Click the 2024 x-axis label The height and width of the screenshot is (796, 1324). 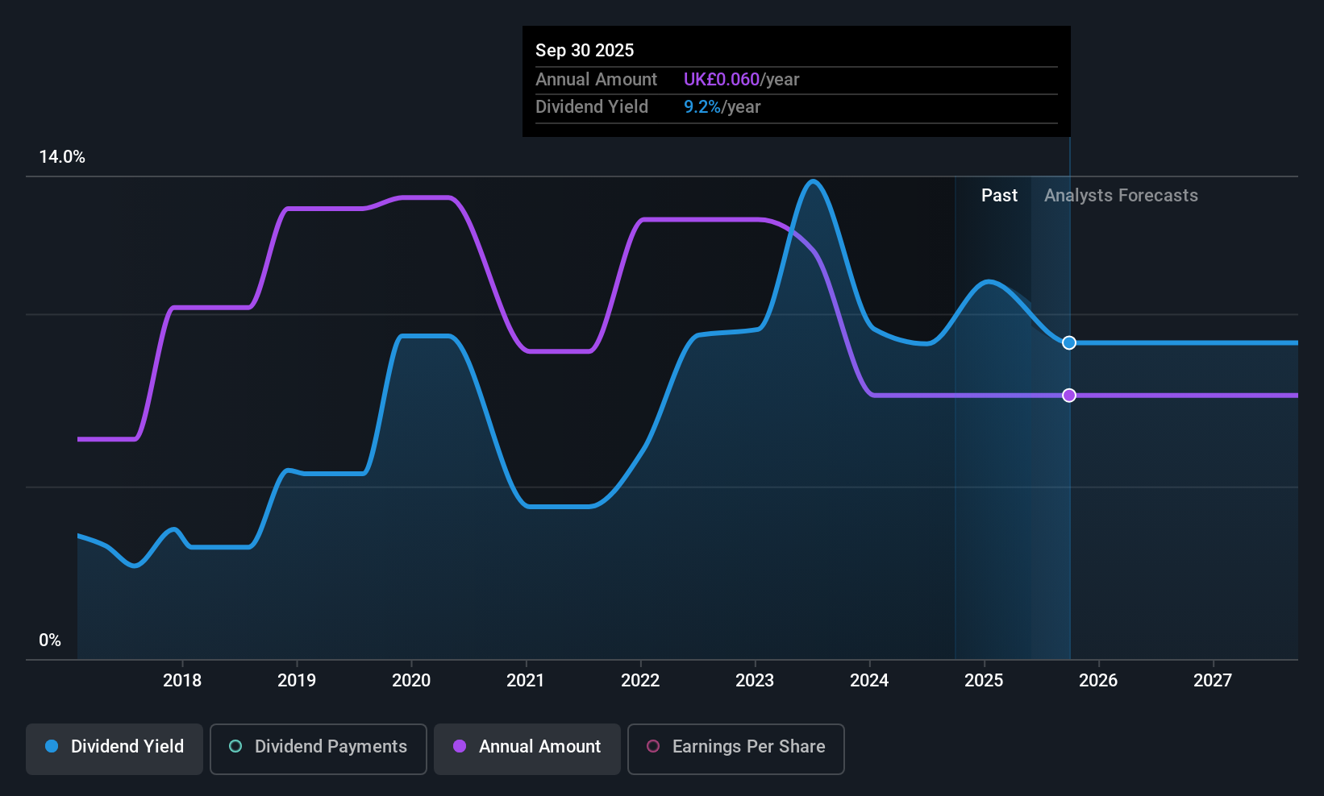coord(869,681)
